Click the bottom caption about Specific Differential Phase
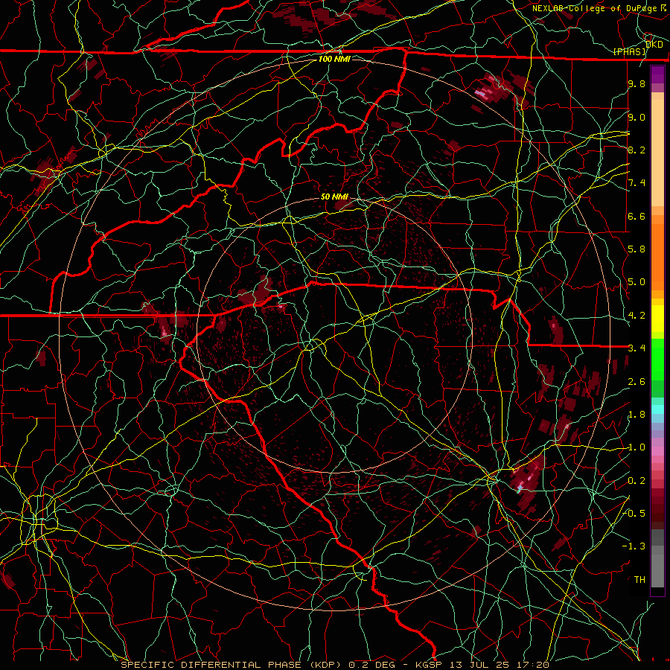 pos(334,665)
